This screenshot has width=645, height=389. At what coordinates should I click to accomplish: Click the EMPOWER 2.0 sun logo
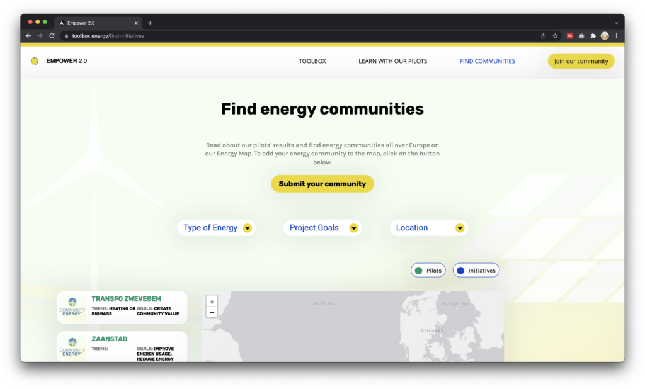tap(35, 60)
